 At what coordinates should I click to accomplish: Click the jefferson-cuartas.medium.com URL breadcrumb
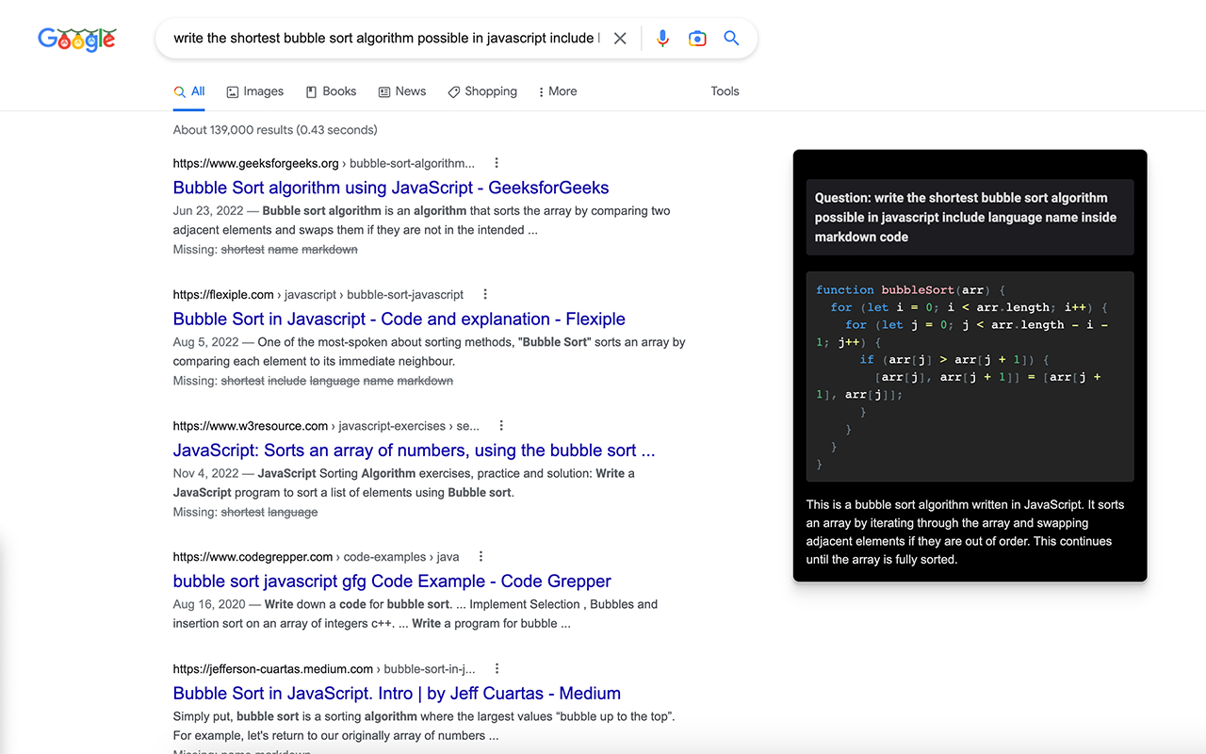pyautogui.click(x=324, y=668)
